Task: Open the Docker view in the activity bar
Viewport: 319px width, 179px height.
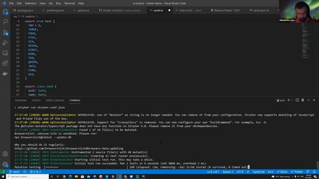Action: [x=5, y=74]
